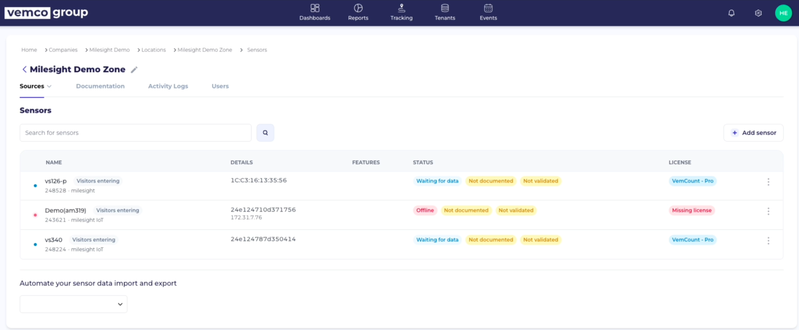Image resolution: width=799 pixels, height=330 pixels.
Task: Open the settings gear
Action: click(758, 13)
